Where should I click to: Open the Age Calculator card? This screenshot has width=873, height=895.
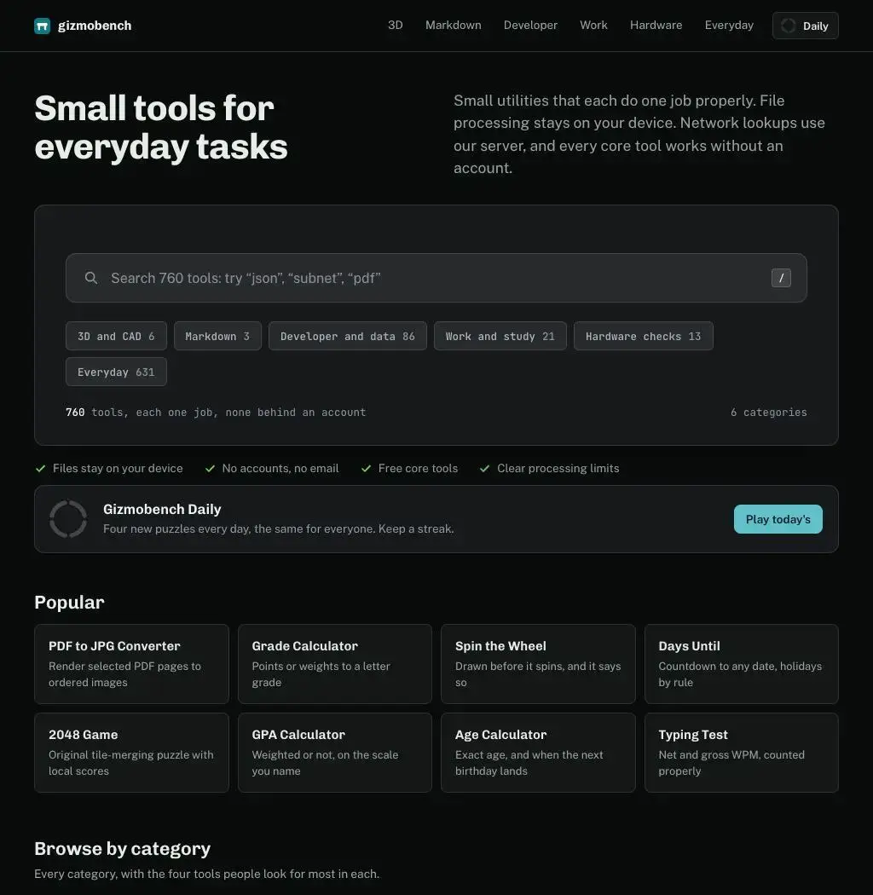(538, 753)
